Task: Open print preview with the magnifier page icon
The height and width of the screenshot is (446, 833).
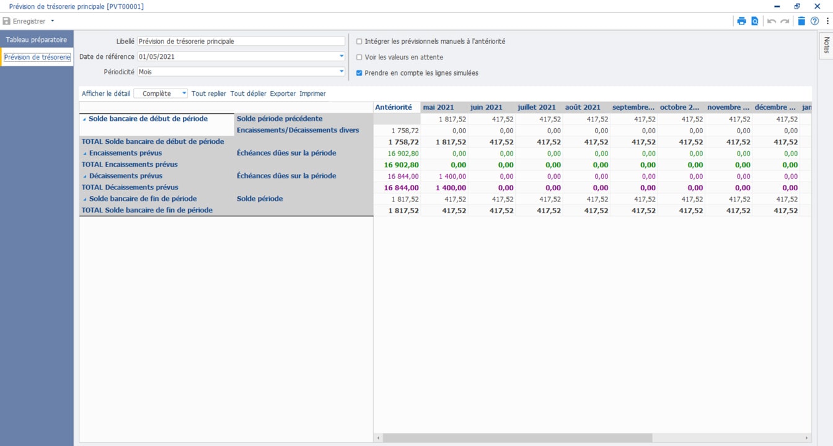Action: click(x=754, y=21)
